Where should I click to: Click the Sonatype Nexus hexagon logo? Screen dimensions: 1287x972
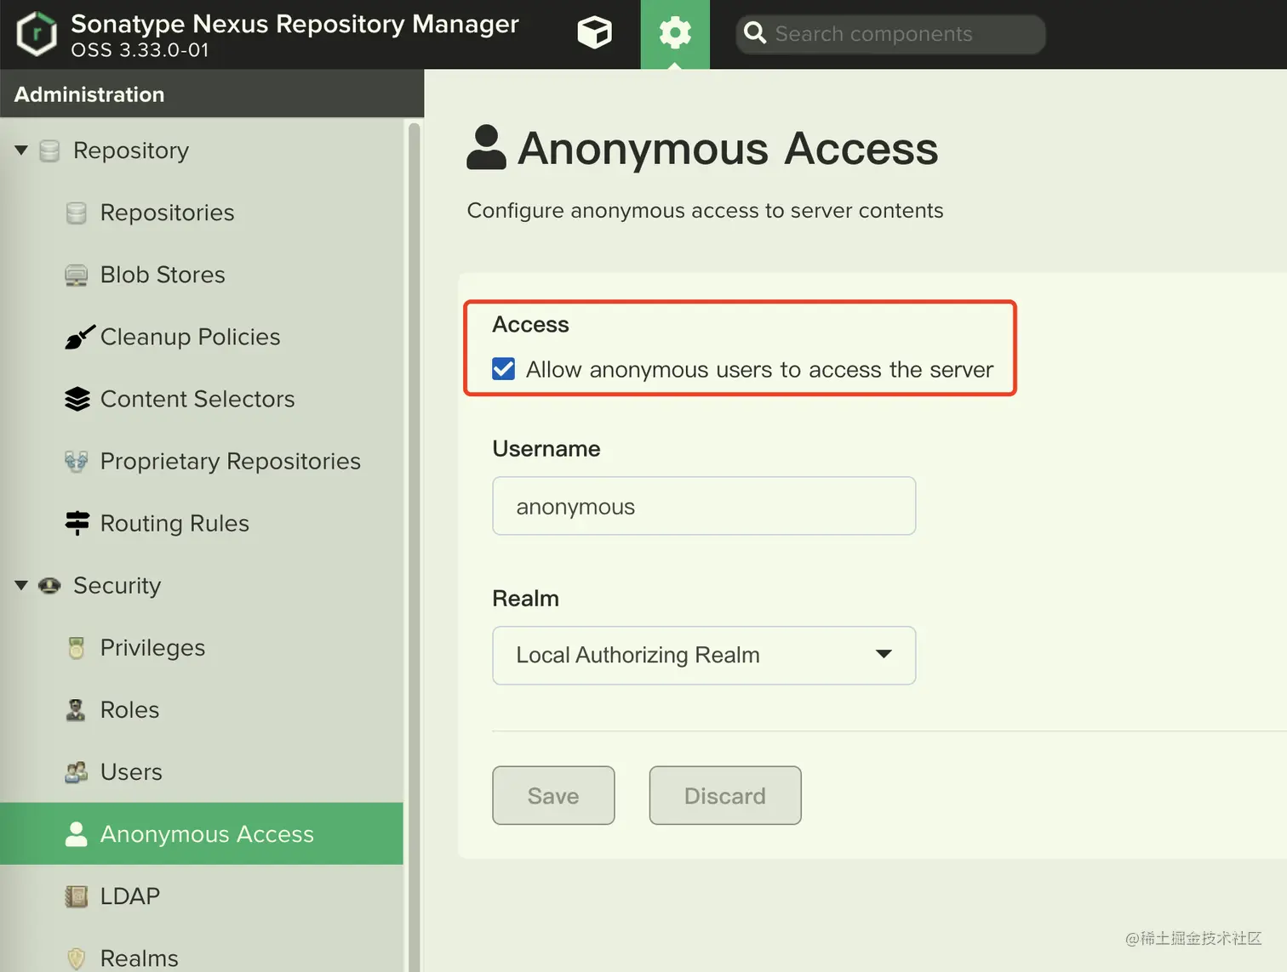pyautogui.click(x=37, y=33)
